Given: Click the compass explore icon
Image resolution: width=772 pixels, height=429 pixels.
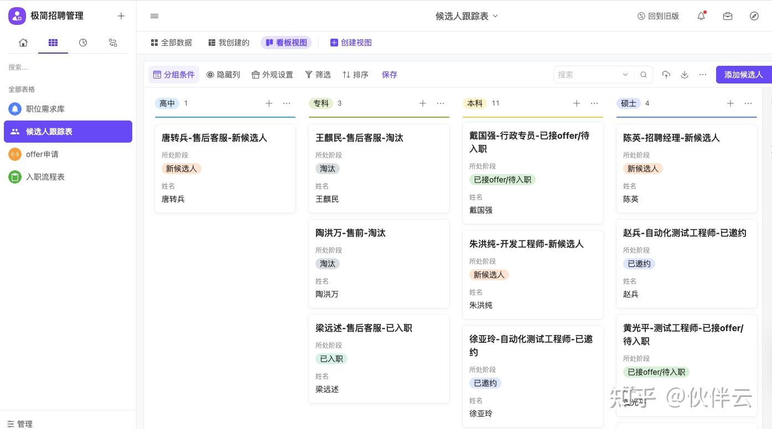Looking at the screenshot, I should point(754,16).
